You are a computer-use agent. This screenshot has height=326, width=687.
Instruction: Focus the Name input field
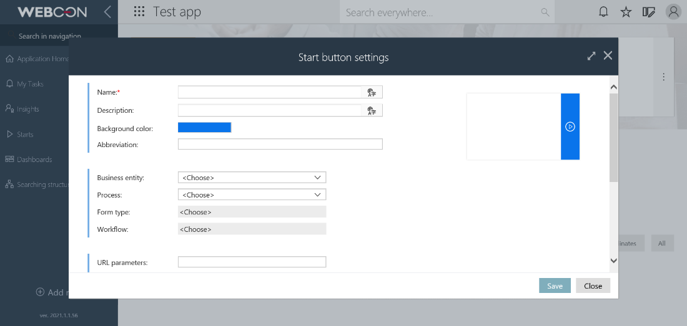(x=269, y=92)
